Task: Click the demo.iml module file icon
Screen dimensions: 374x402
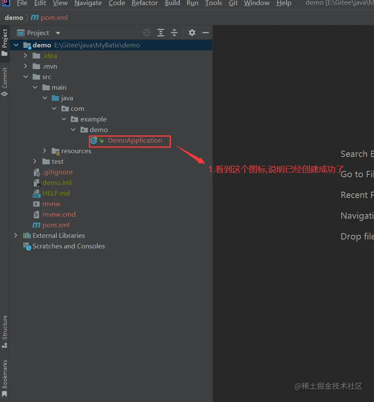Action: point(36,183)
